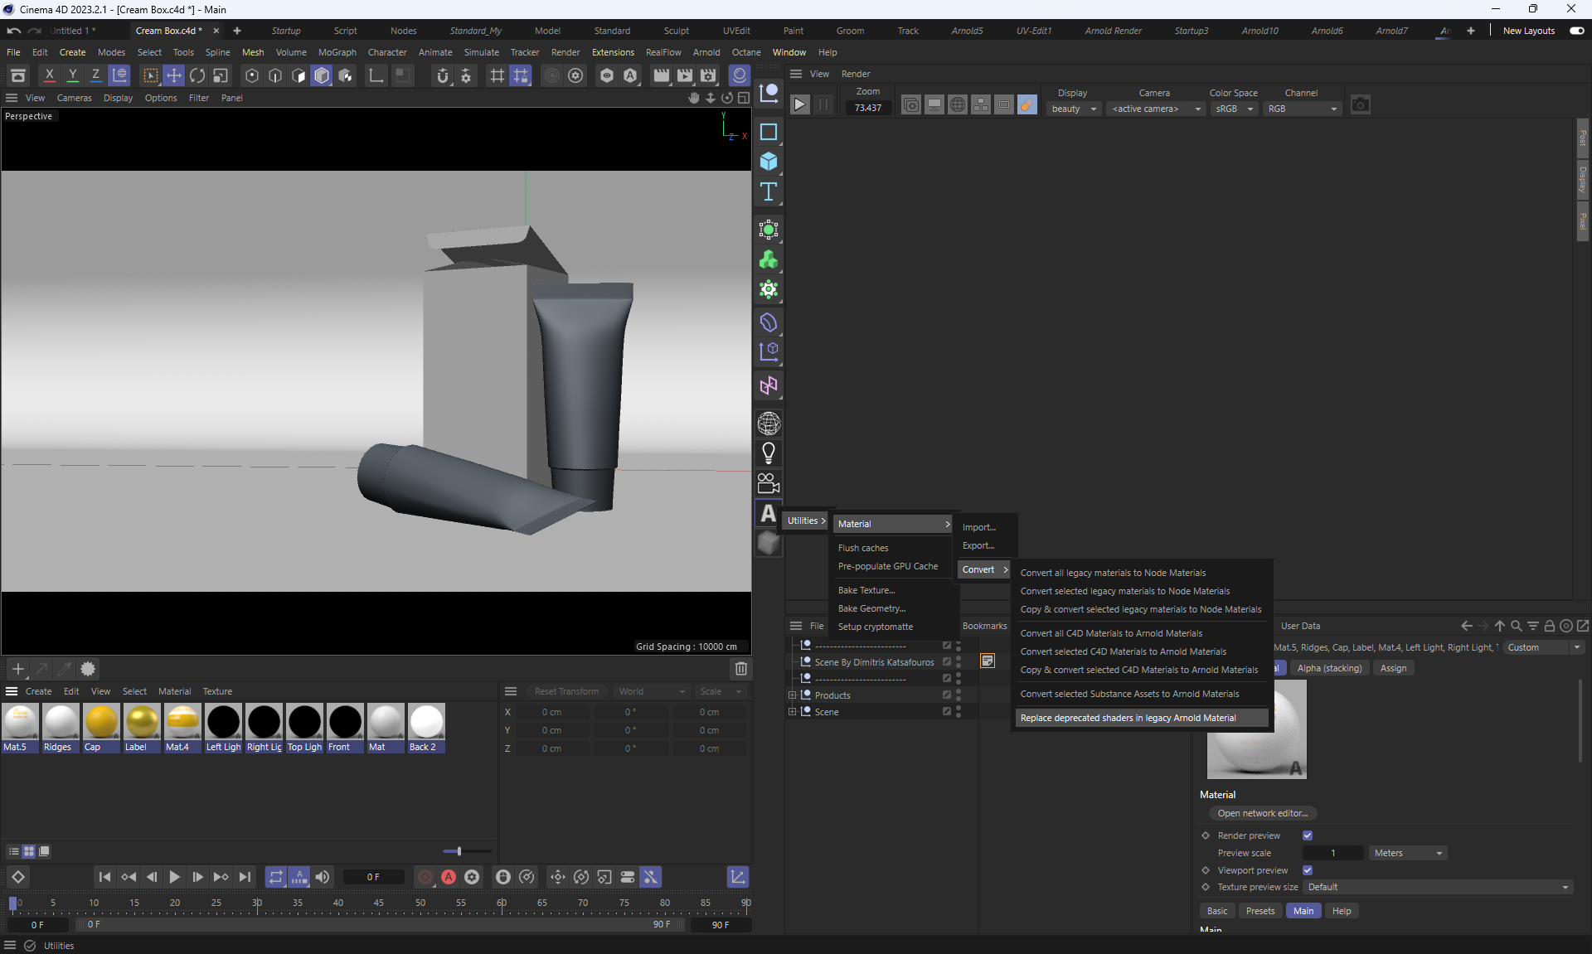1592x954 pixels.
Task: Click the Light object icon
Action: click(x=768, y=453)
